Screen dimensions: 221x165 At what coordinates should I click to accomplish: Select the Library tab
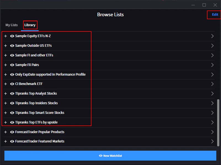[30, 25]
